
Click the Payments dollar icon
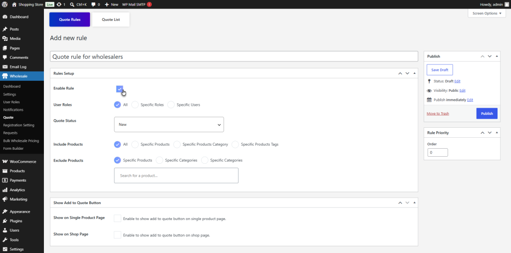tap(5, 180)
